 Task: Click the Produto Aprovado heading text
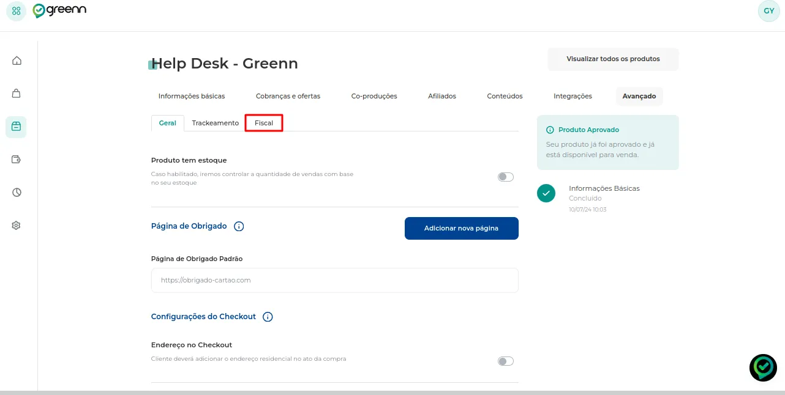[x=588, y=130]
